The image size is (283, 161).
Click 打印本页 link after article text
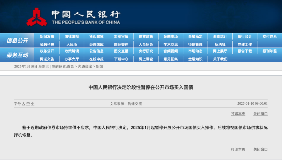click(238, 149)
